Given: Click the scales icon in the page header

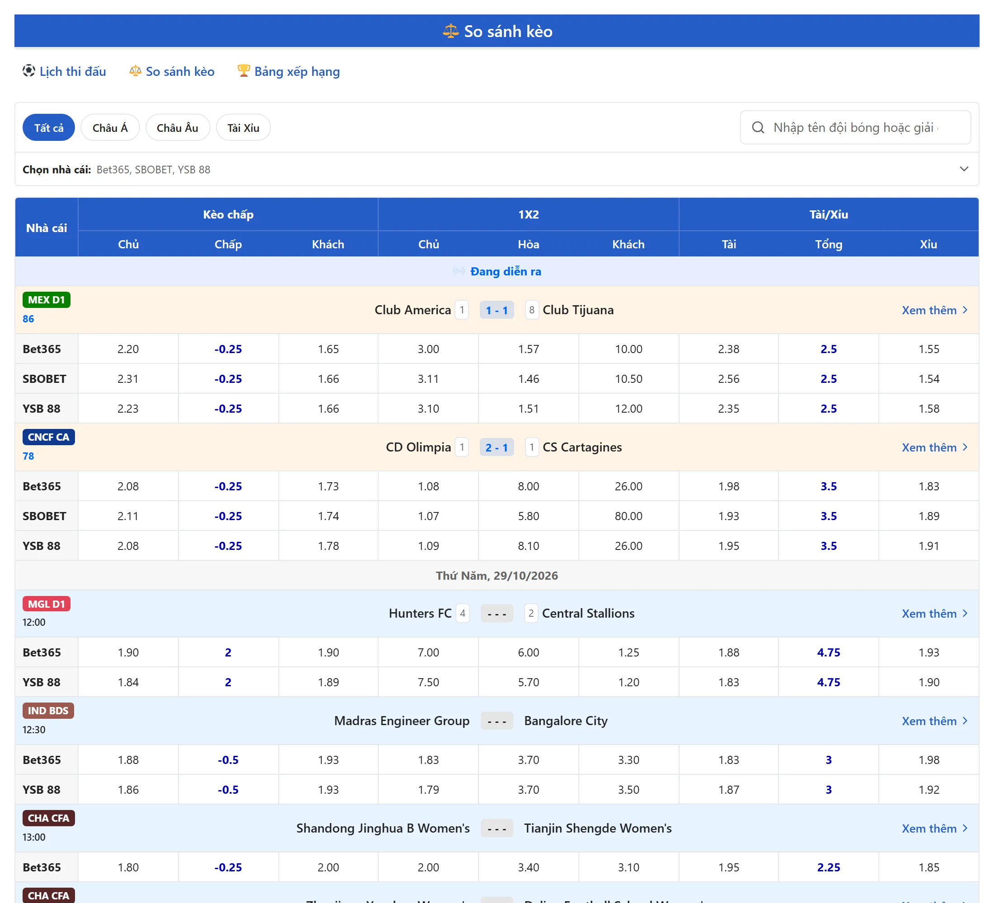Looking at the screenshot, I should point(450,31).
